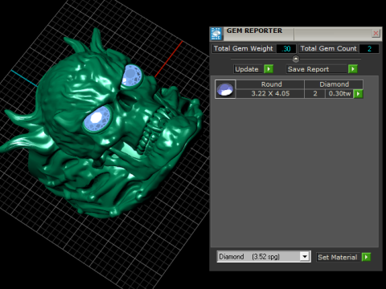The image size is (386, 289).
Task: Click the green arrow beside 0.30tw
Action: [x=358, y=94]
